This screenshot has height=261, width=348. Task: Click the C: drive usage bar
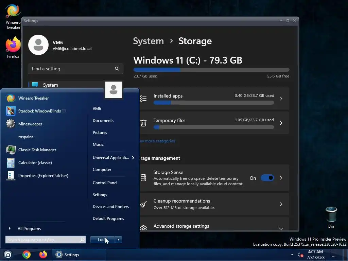click(211, 70)
